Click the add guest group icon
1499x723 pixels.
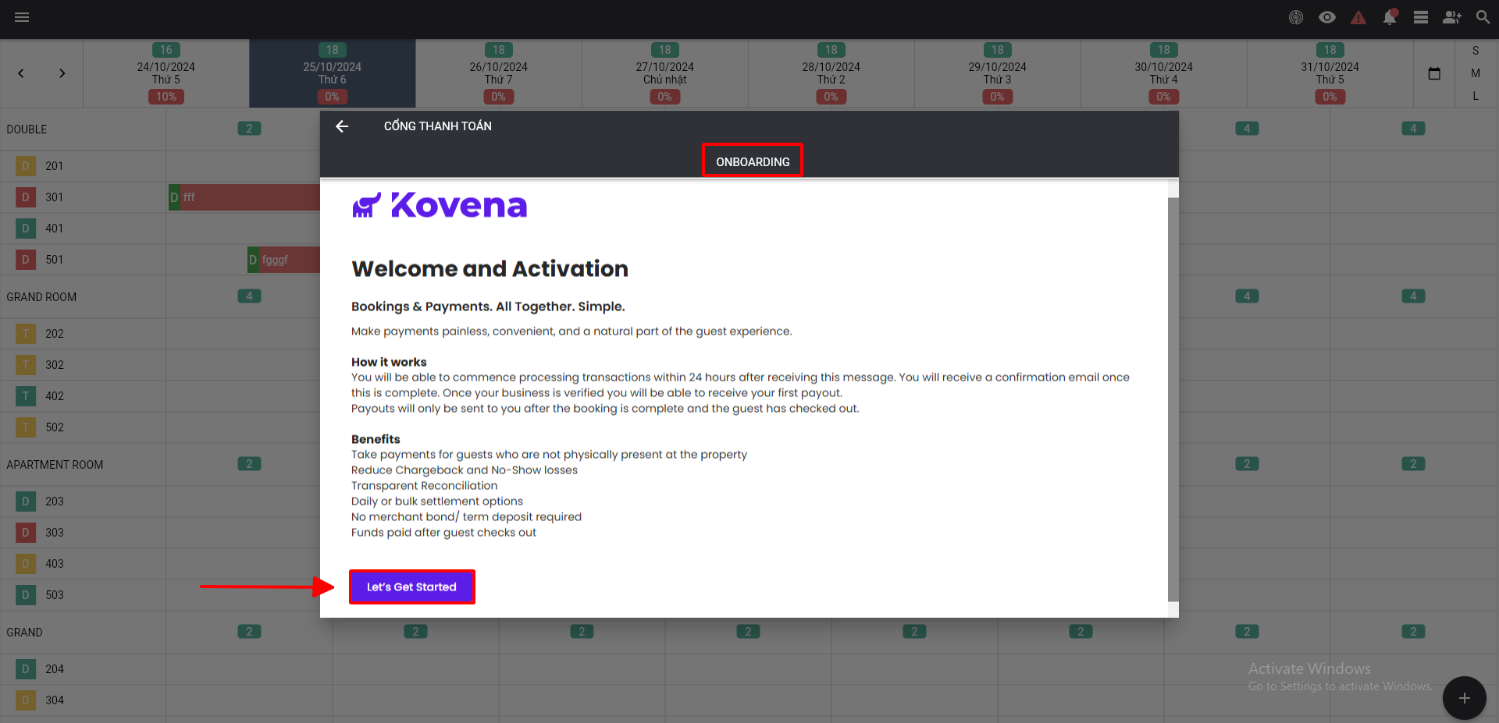(x=1452, y=17)
